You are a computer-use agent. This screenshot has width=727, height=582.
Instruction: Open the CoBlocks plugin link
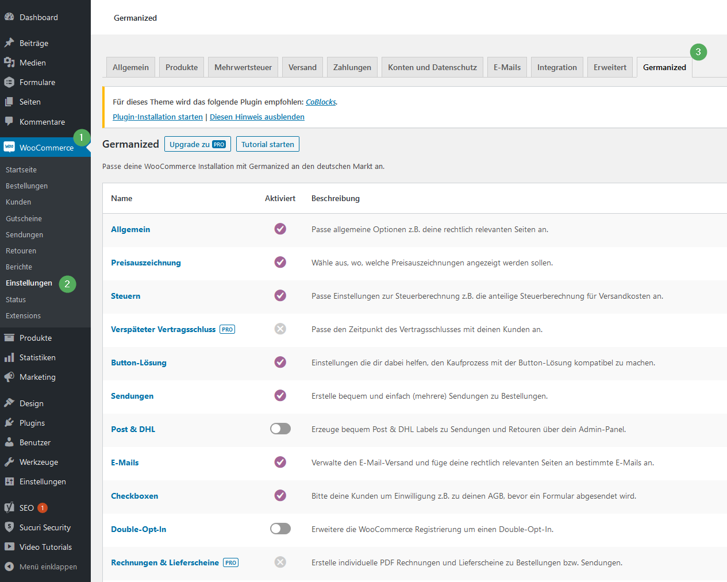click(321, 102)
